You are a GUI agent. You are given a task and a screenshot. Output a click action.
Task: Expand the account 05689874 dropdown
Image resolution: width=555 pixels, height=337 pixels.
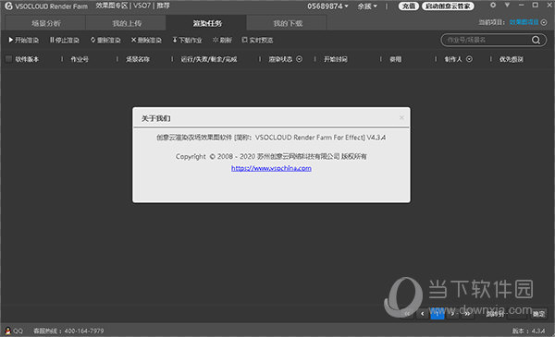327,6
